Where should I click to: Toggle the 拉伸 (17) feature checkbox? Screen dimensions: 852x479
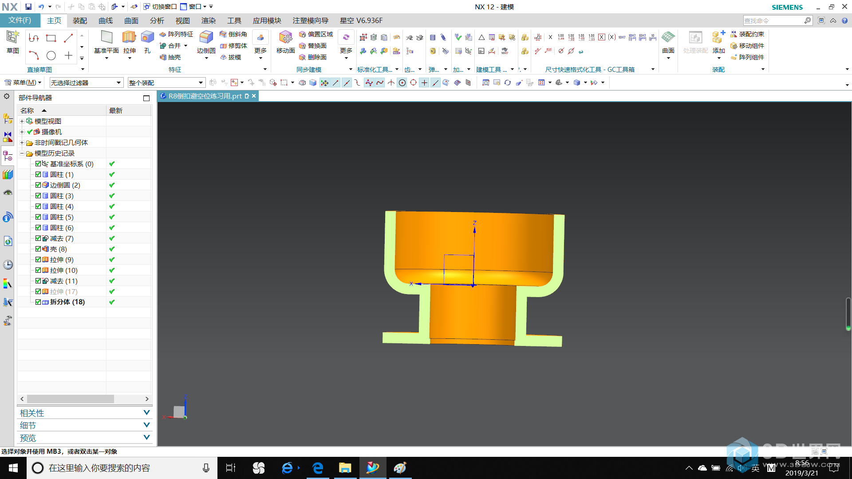tap(38, 291)
